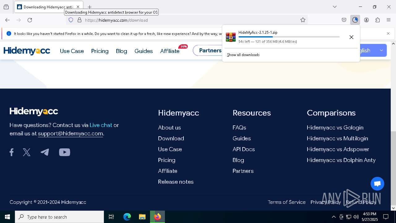This screenshot has width=396, height=223.
Task: Open Affiliate in top navigation
Action: [x=170, y=51]
